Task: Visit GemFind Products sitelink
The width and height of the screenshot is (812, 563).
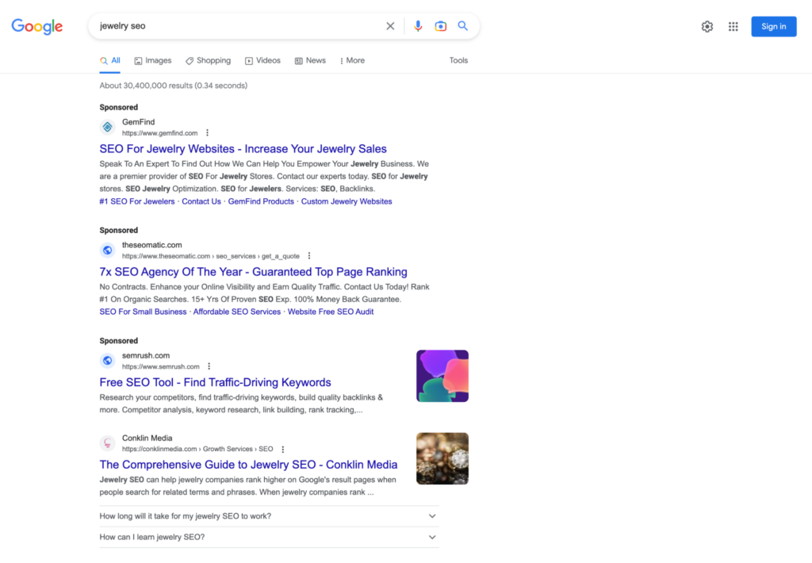Action: (261, 201)
